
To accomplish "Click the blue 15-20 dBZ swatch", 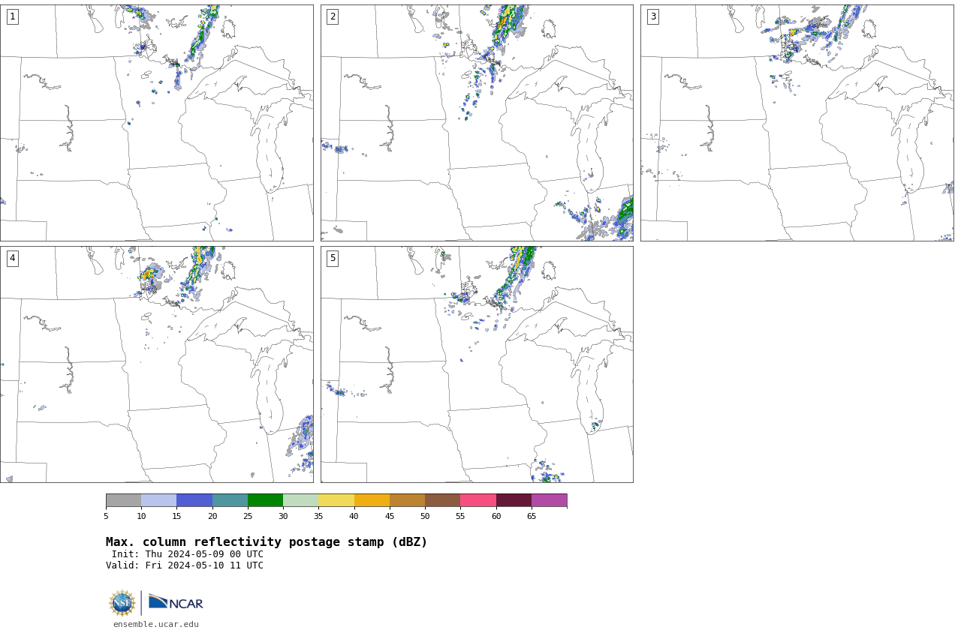I will [x=194, y=500].
